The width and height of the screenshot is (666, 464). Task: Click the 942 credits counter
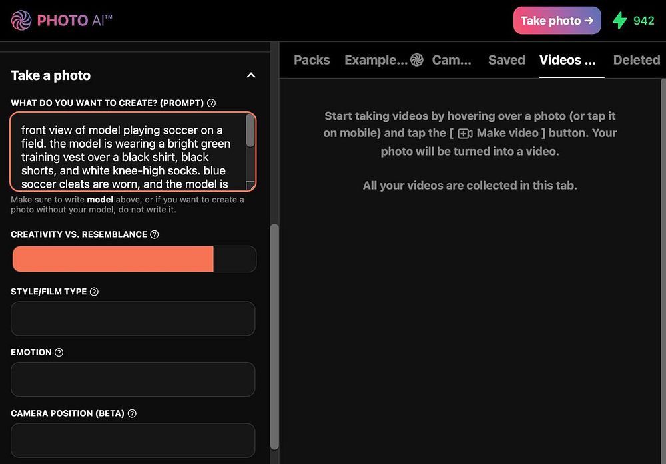point(643,21)
